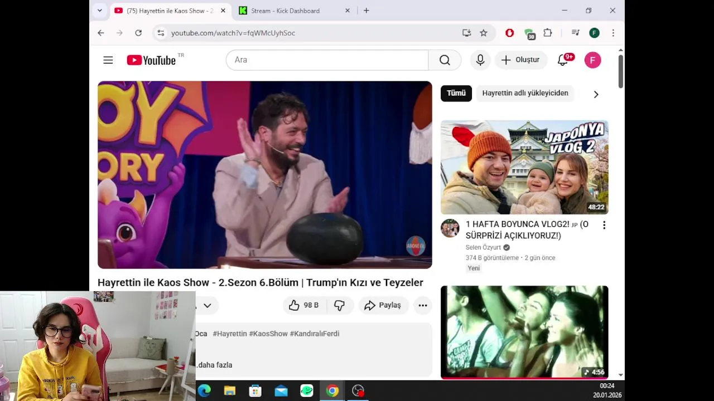
Task: Click the address bar URL
Action: tap(233, 33)
